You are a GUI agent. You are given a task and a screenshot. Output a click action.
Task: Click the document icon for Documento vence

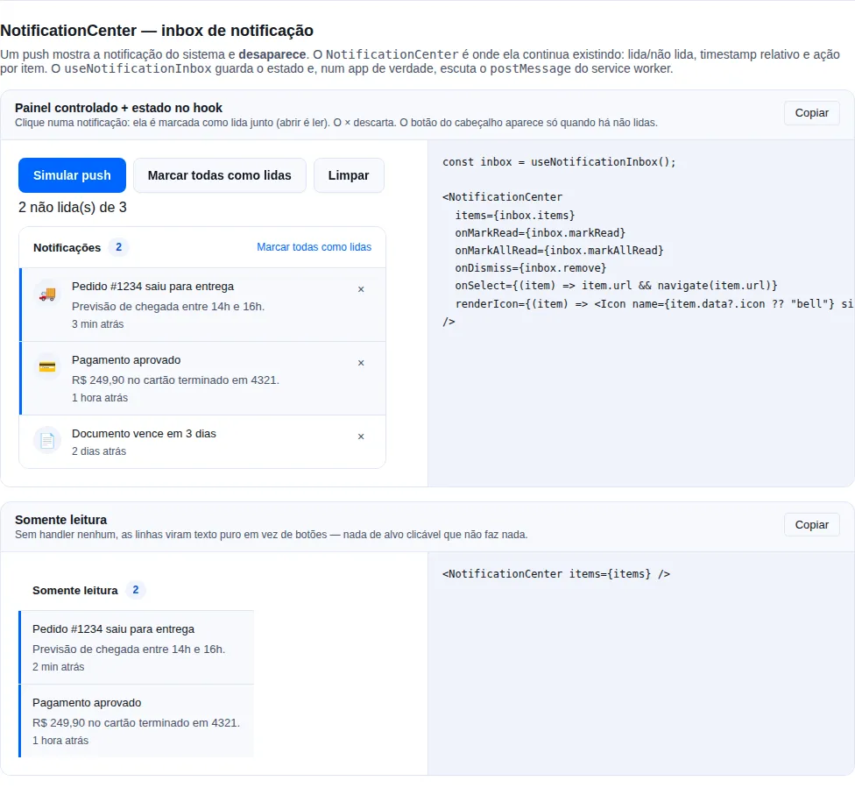click(x=47, y=440)
